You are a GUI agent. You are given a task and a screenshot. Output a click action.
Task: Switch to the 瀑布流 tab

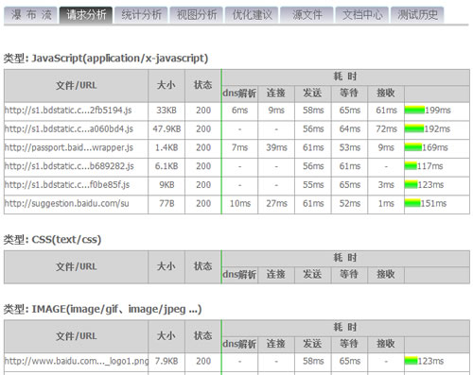(x=30, y=15)
